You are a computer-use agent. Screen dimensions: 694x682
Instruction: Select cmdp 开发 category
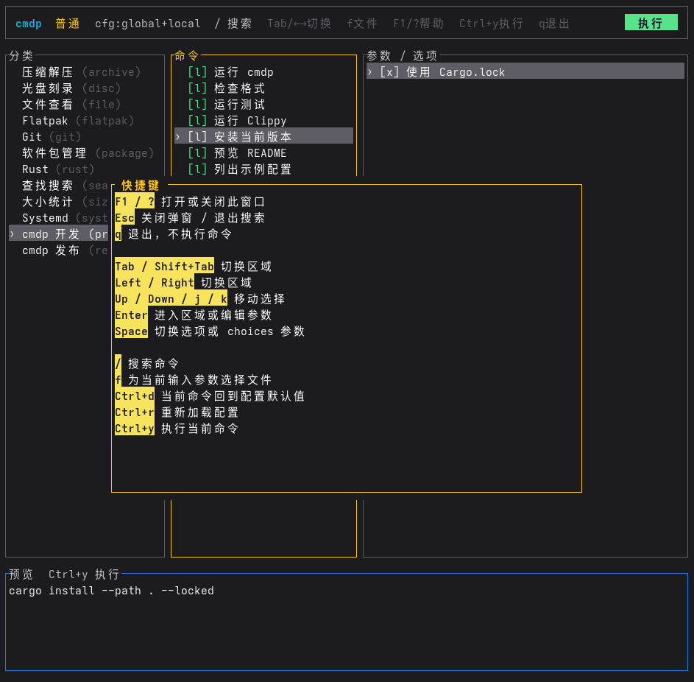(58, 233)
